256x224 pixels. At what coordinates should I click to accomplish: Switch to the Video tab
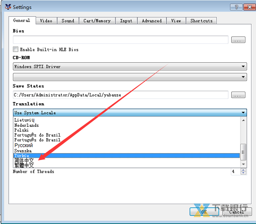point(46,20)
